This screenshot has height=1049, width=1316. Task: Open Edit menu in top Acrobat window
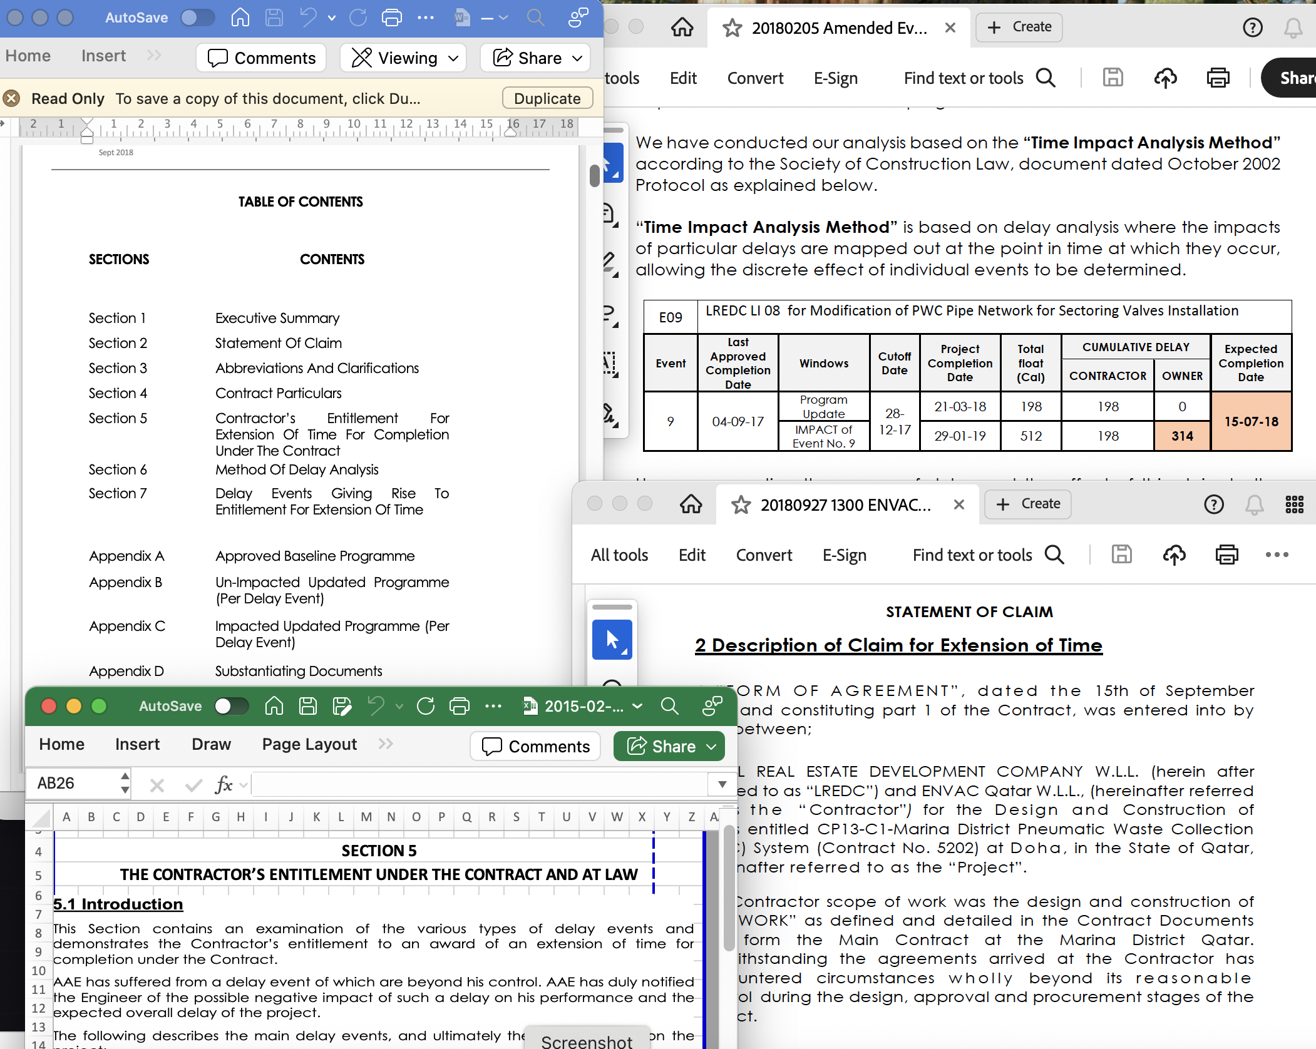point(683,78)
